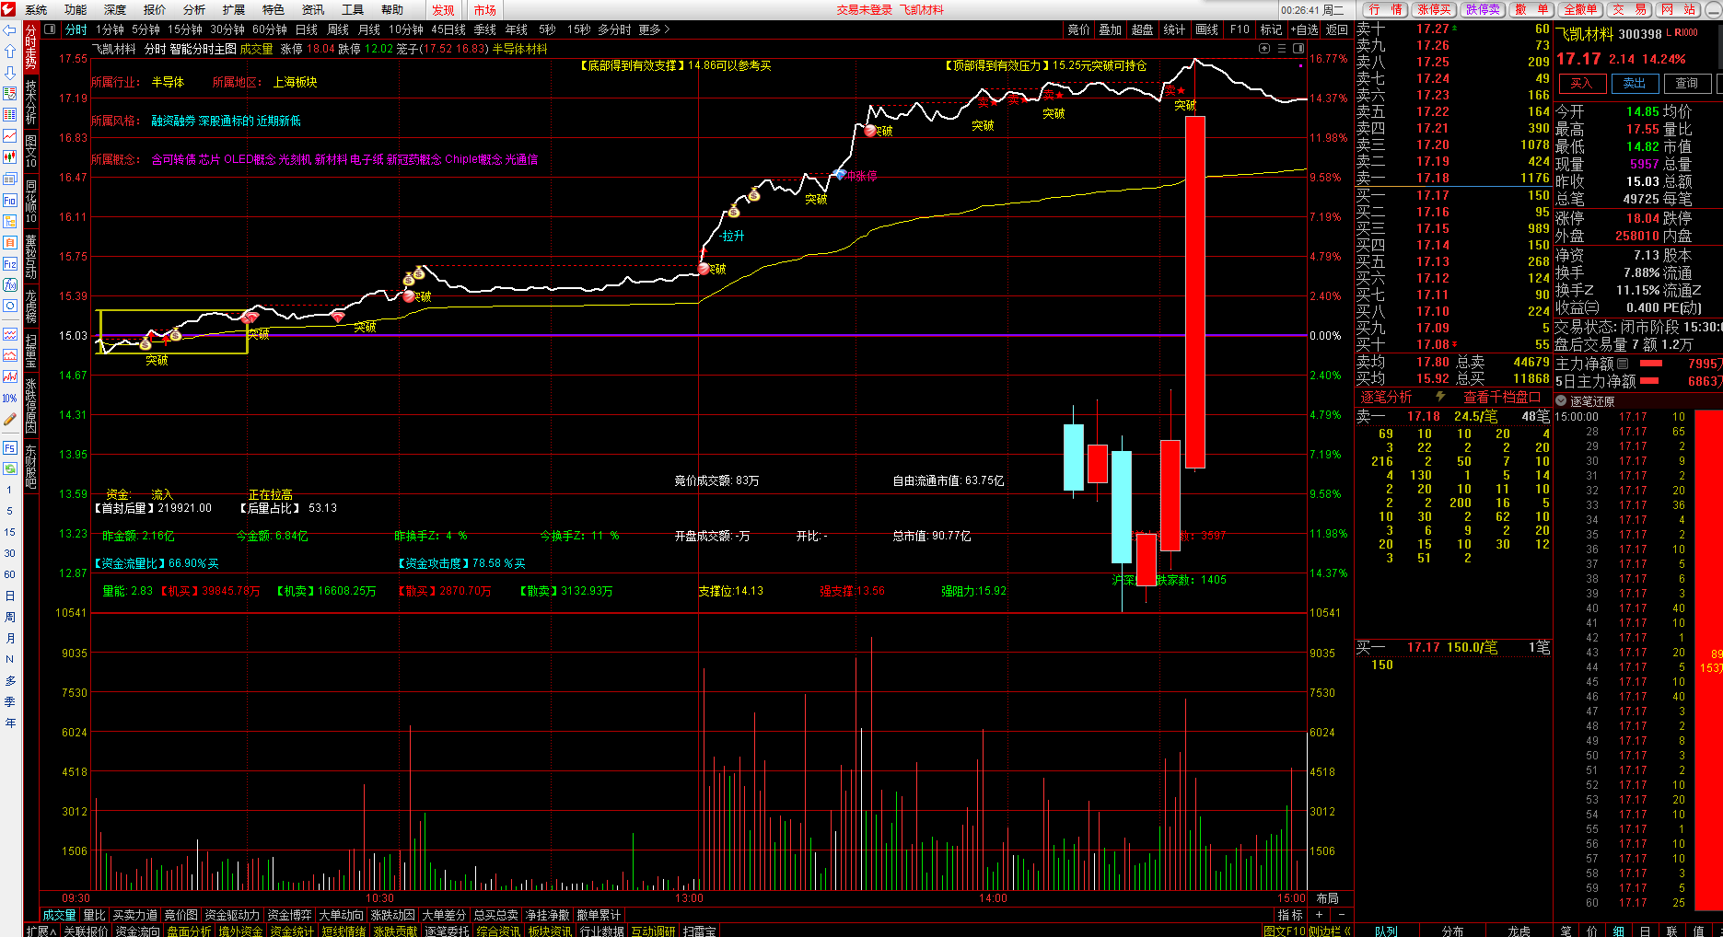Click the lightning bolt icon beside 逐笔分析
Image resolution: width=1723 pixels, height=937 pixels.
click(x=1440, y=397)
